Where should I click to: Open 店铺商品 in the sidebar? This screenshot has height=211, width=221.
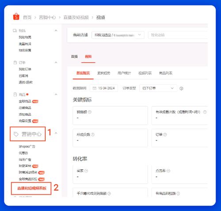(x=25, y=107)
